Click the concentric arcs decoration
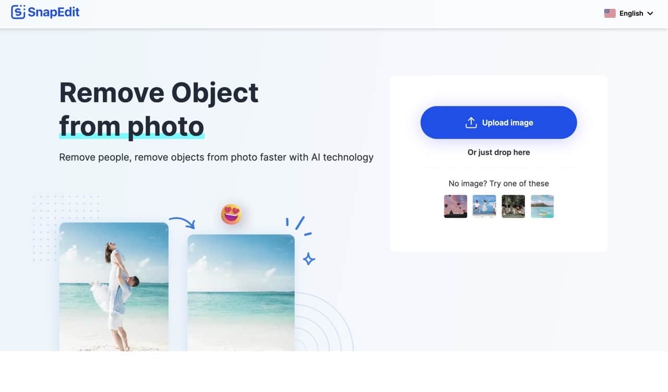 click(x=324, y=322)
